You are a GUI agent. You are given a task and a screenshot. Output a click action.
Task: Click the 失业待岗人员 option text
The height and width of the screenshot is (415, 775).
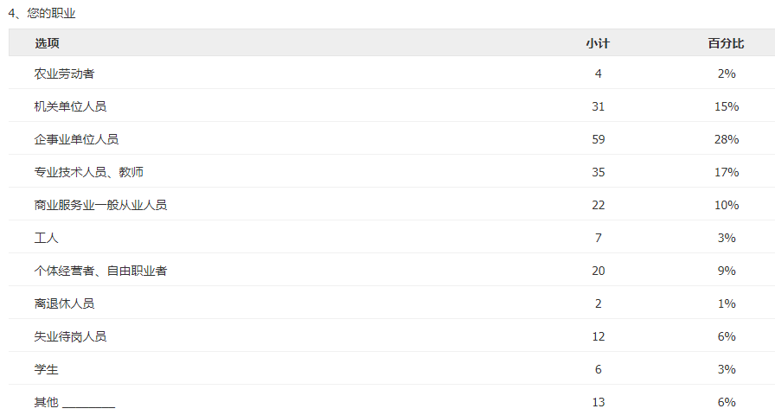70,336
